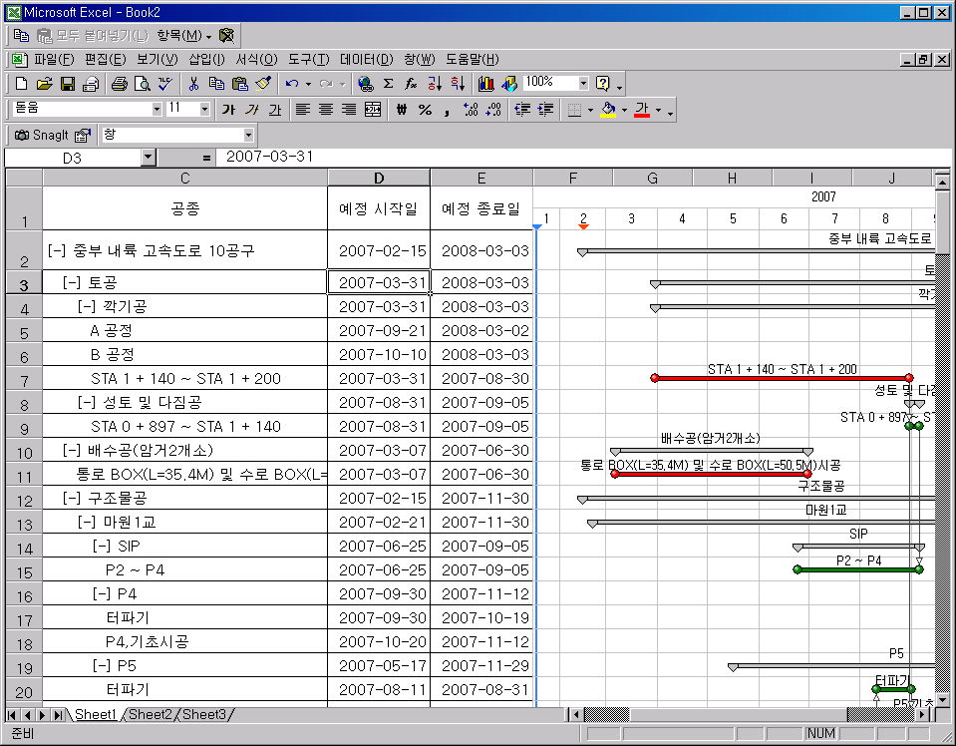Viewport: 956px width, 746px height.
Task: Select the Format Painter brush icon
Action: pyautogui.click(x=263, y=84)
